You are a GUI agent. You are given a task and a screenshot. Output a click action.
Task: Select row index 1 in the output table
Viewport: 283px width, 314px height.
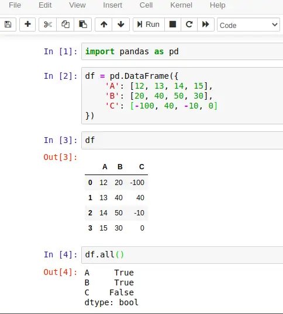click(x=90, y=198)
